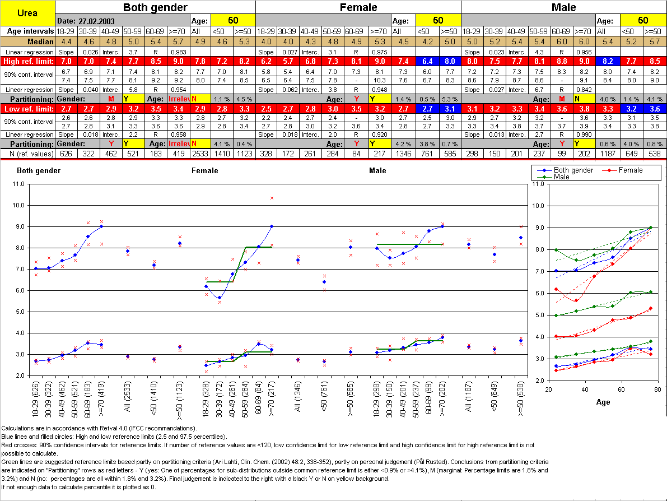The height and width of the screenshot is (501, 667).
Task: Click the N value 328 cell
Action: [x=266, y=154]
